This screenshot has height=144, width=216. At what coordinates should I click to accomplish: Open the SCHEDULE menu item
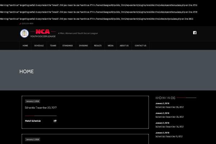[x=39, y=46]
